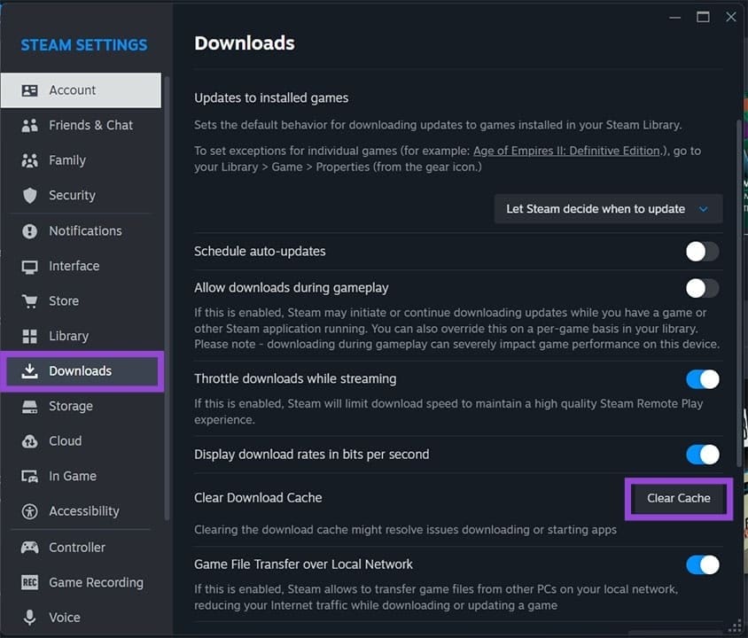Open Store settings label
Image resolution: width=748 pixels, height=638 pixels.
(64, 301)
